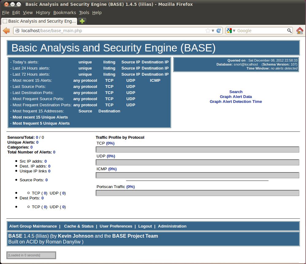Click the Src IP addrs 0 value

tap(45, 161)
